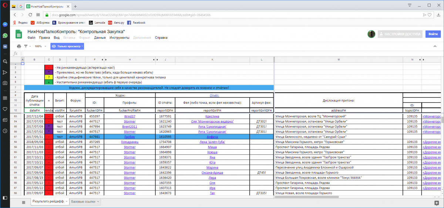This screenshot has height=208, width=444.
Task: Click the heart bookmark icon in the address bar
Action: 429,15
